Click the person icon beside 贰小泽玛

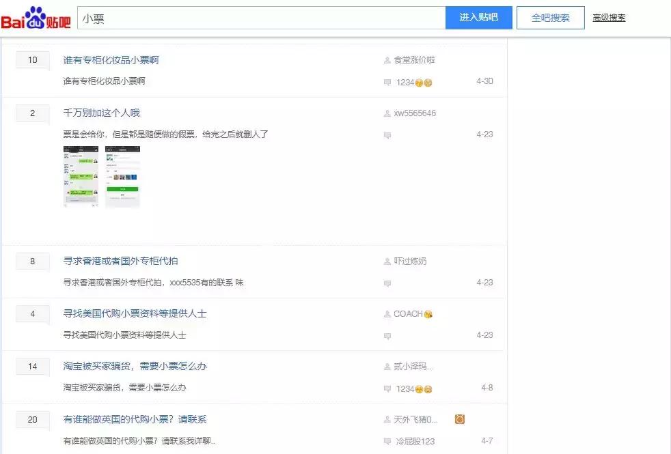tap(387, 367)
